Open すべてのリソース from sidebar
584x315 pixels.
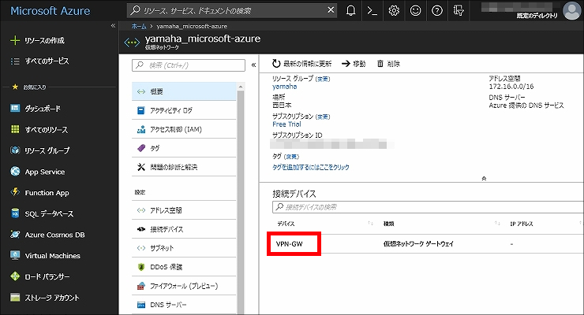39,130
